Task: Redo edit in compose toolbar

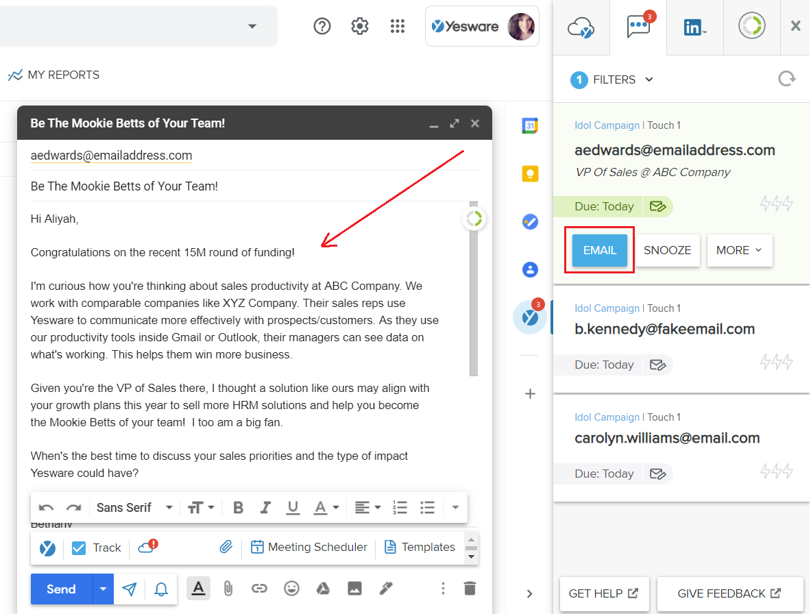Action: [74, 508]
